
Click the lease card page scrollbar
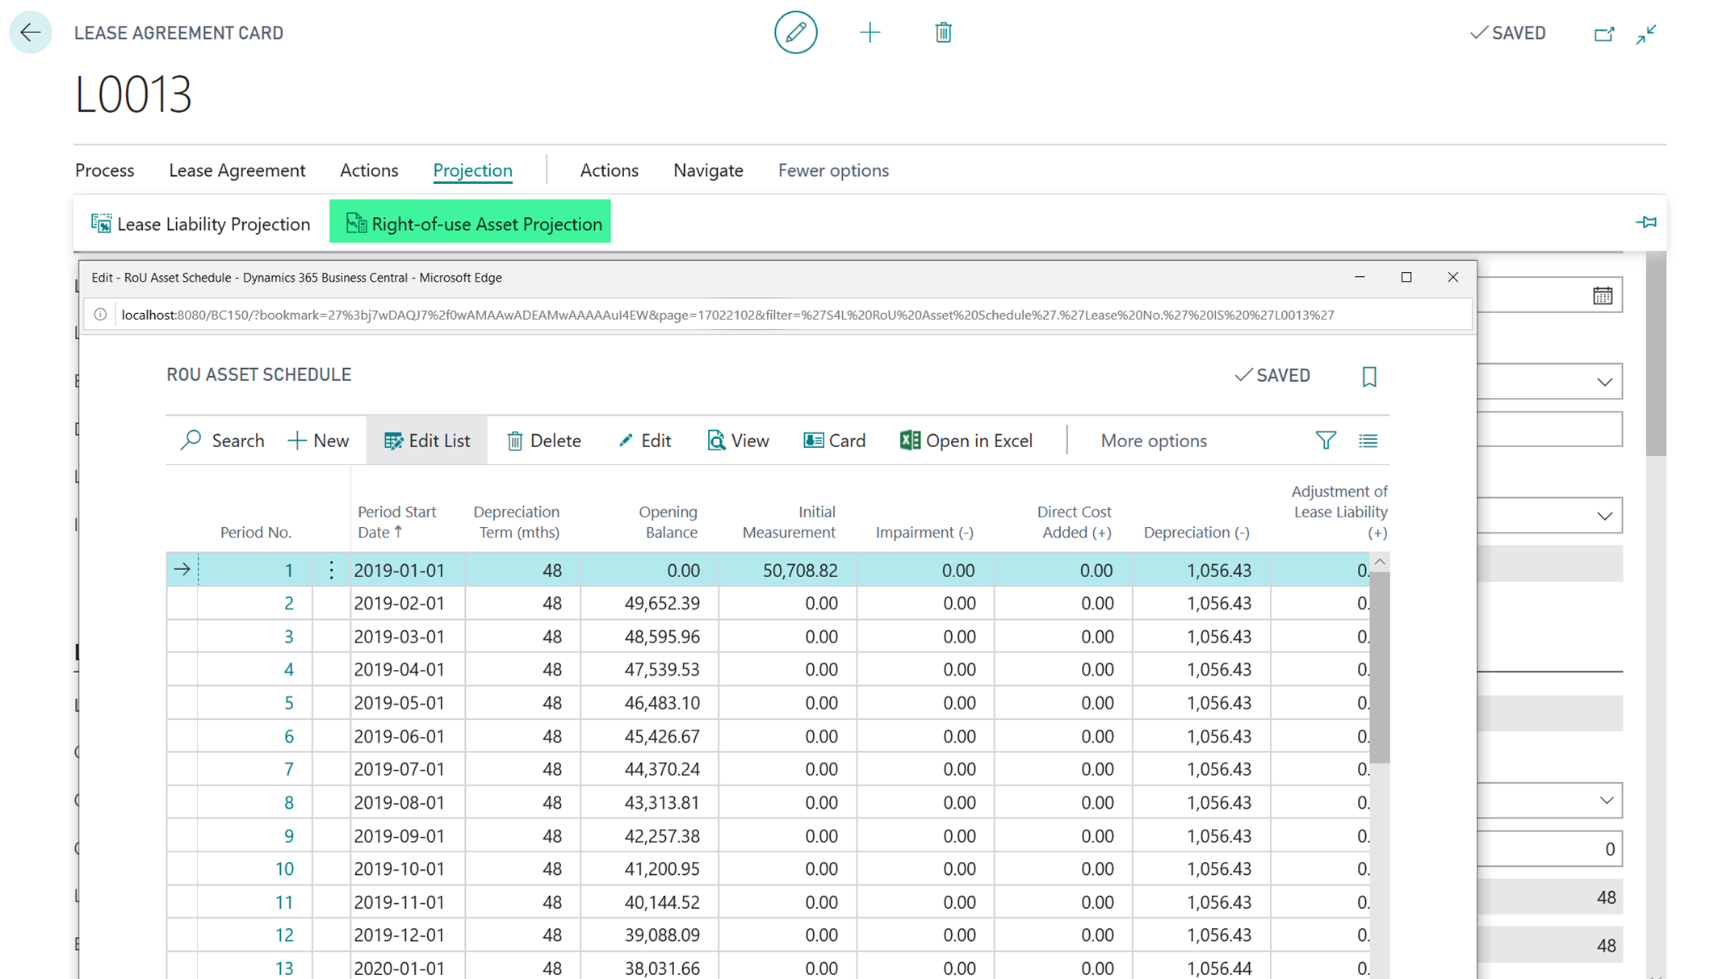[1656, 355]
